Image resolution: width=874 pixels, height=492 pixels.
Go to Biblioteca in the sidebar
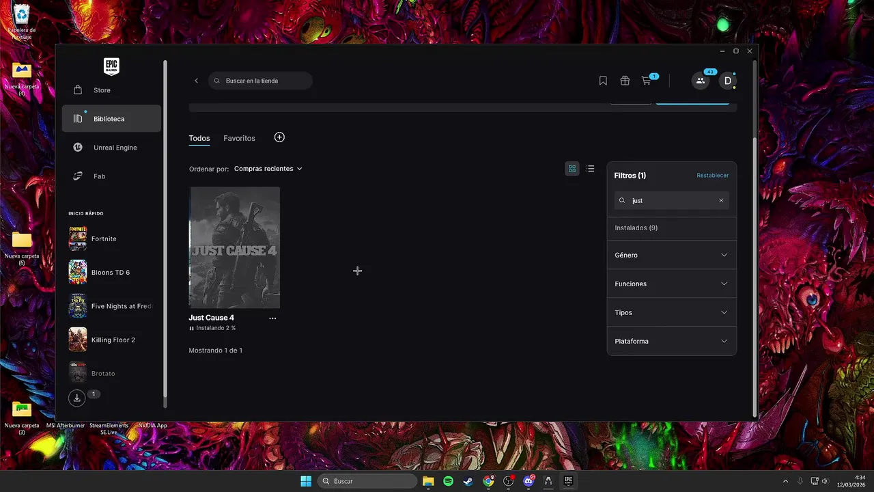click(x=111, y=119)
